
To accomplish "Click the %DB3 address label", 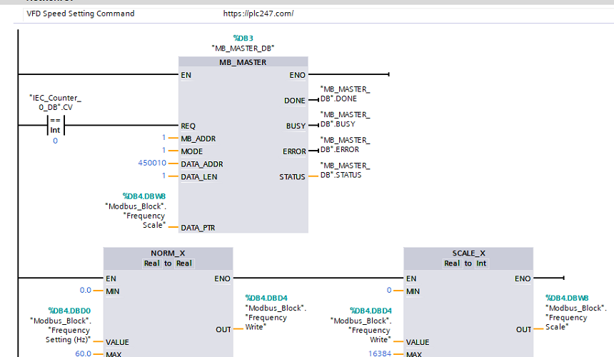I will [x=243, y=38].
